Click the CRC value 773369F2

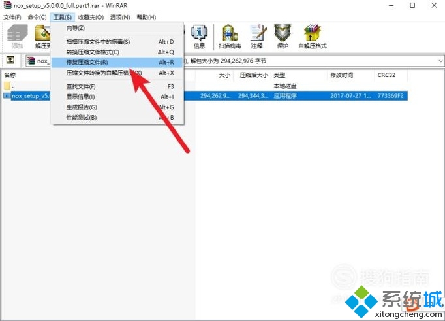pos(390,96)
